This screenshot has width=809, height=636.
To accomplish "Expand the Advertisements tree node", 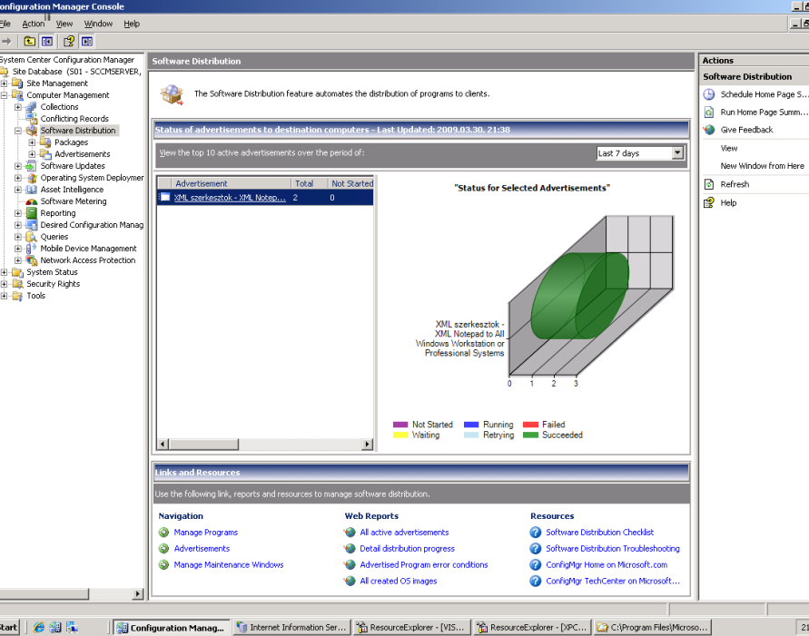I will coord(32,154).
